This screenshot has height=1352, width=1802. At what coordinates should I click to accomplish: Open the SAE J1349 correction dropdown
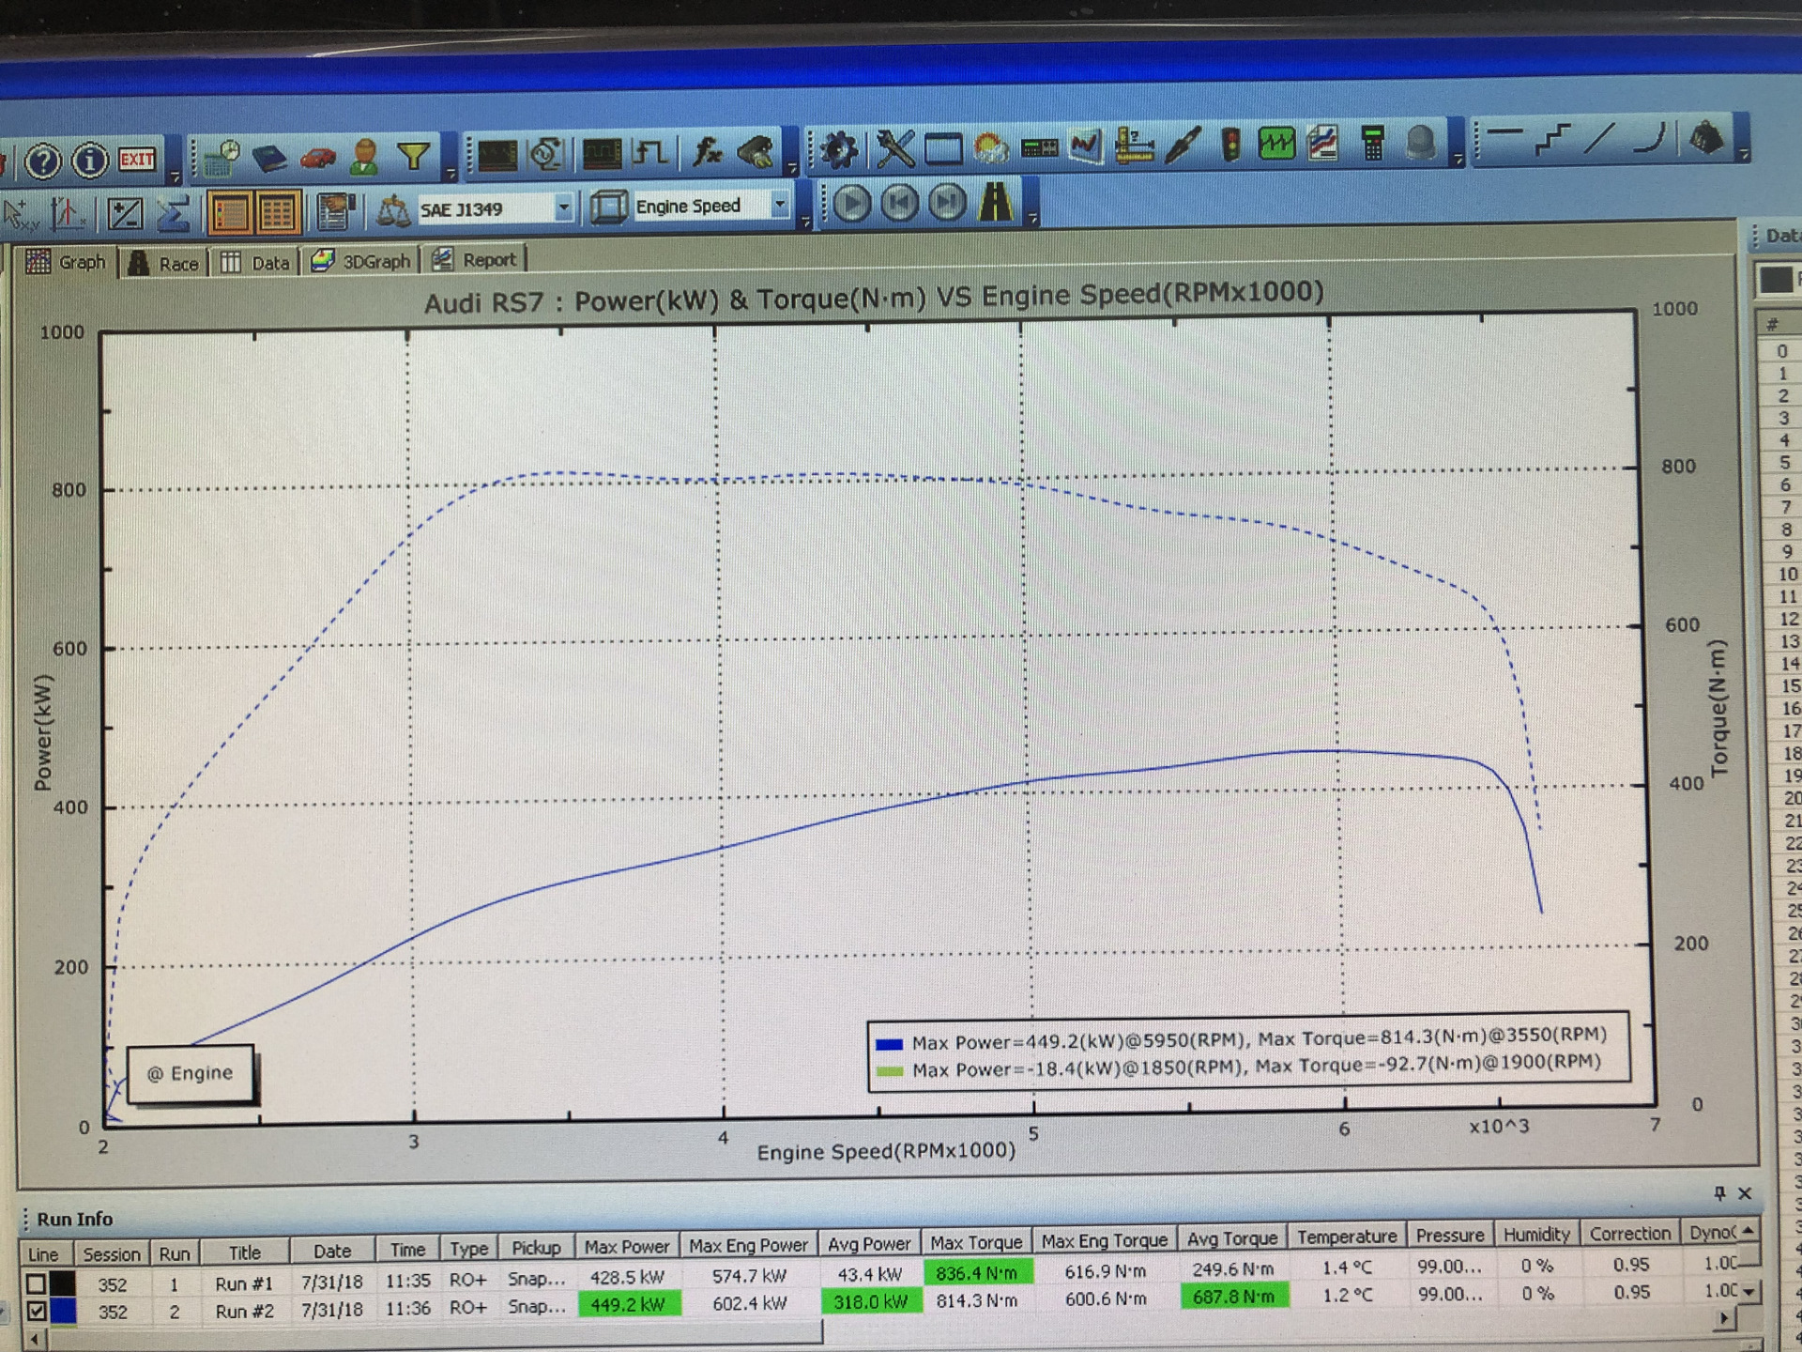[x=563, y=207]
